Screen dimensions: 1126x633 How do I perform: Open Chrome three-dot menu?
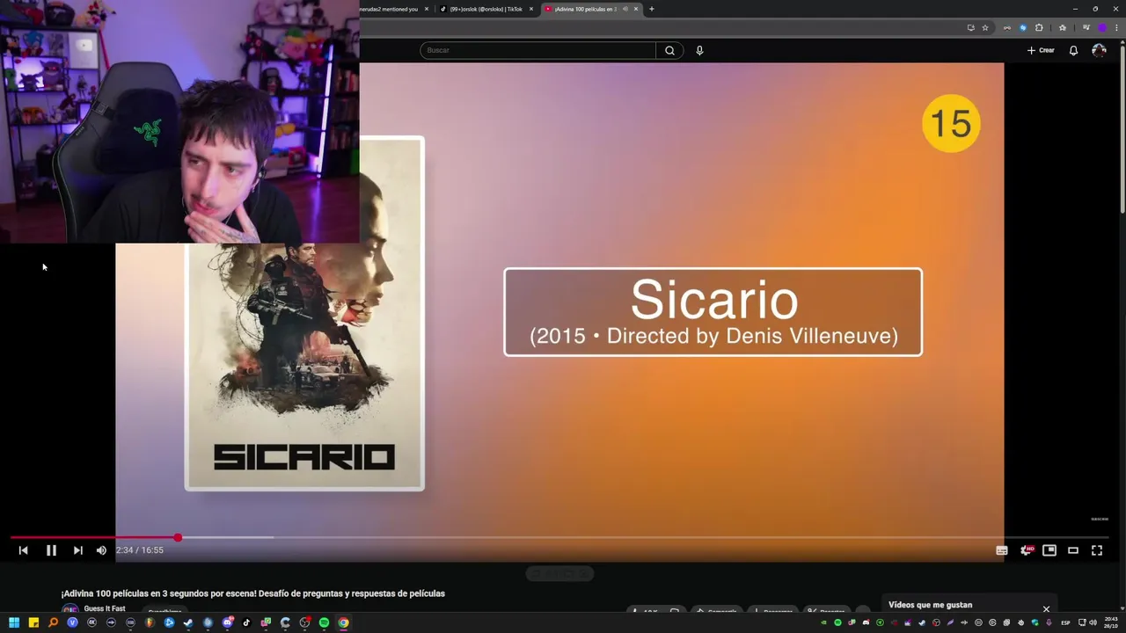click(1116, 27)
